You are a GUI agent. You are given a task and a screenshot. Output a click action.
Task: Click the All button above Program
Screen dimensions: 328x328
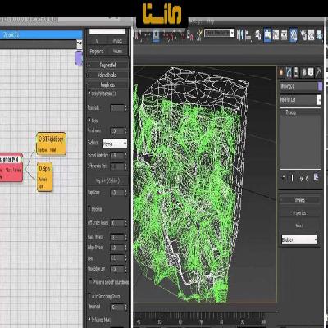pyautogui.click(x=97, y=41)
